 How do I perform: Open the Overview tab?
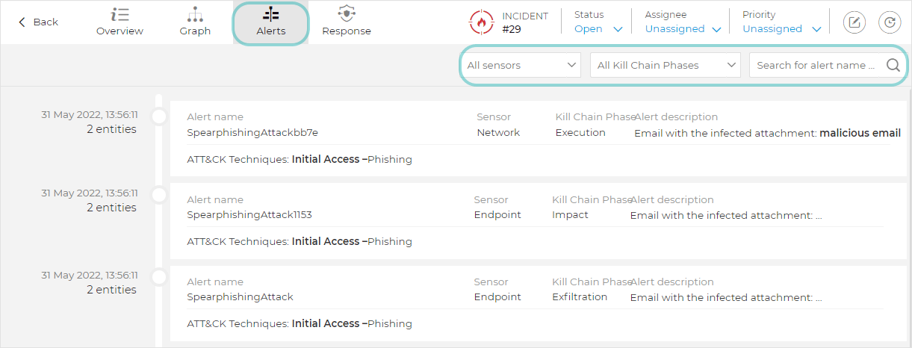click(120, 22)
